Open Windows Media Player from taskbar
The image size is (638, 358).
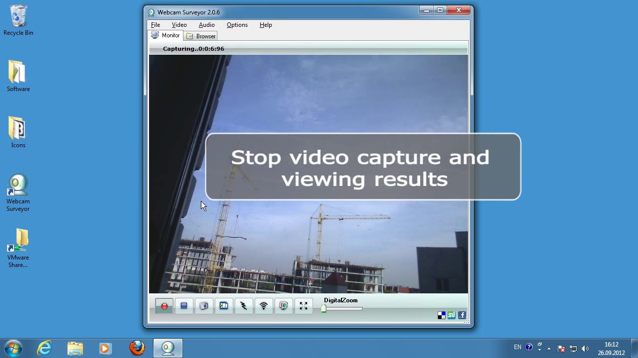(105, 348)
